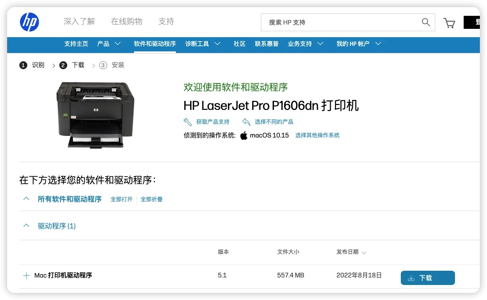
Task: Open the 我的 HP 帐户 dropdown
Action: tap(359, 44)
